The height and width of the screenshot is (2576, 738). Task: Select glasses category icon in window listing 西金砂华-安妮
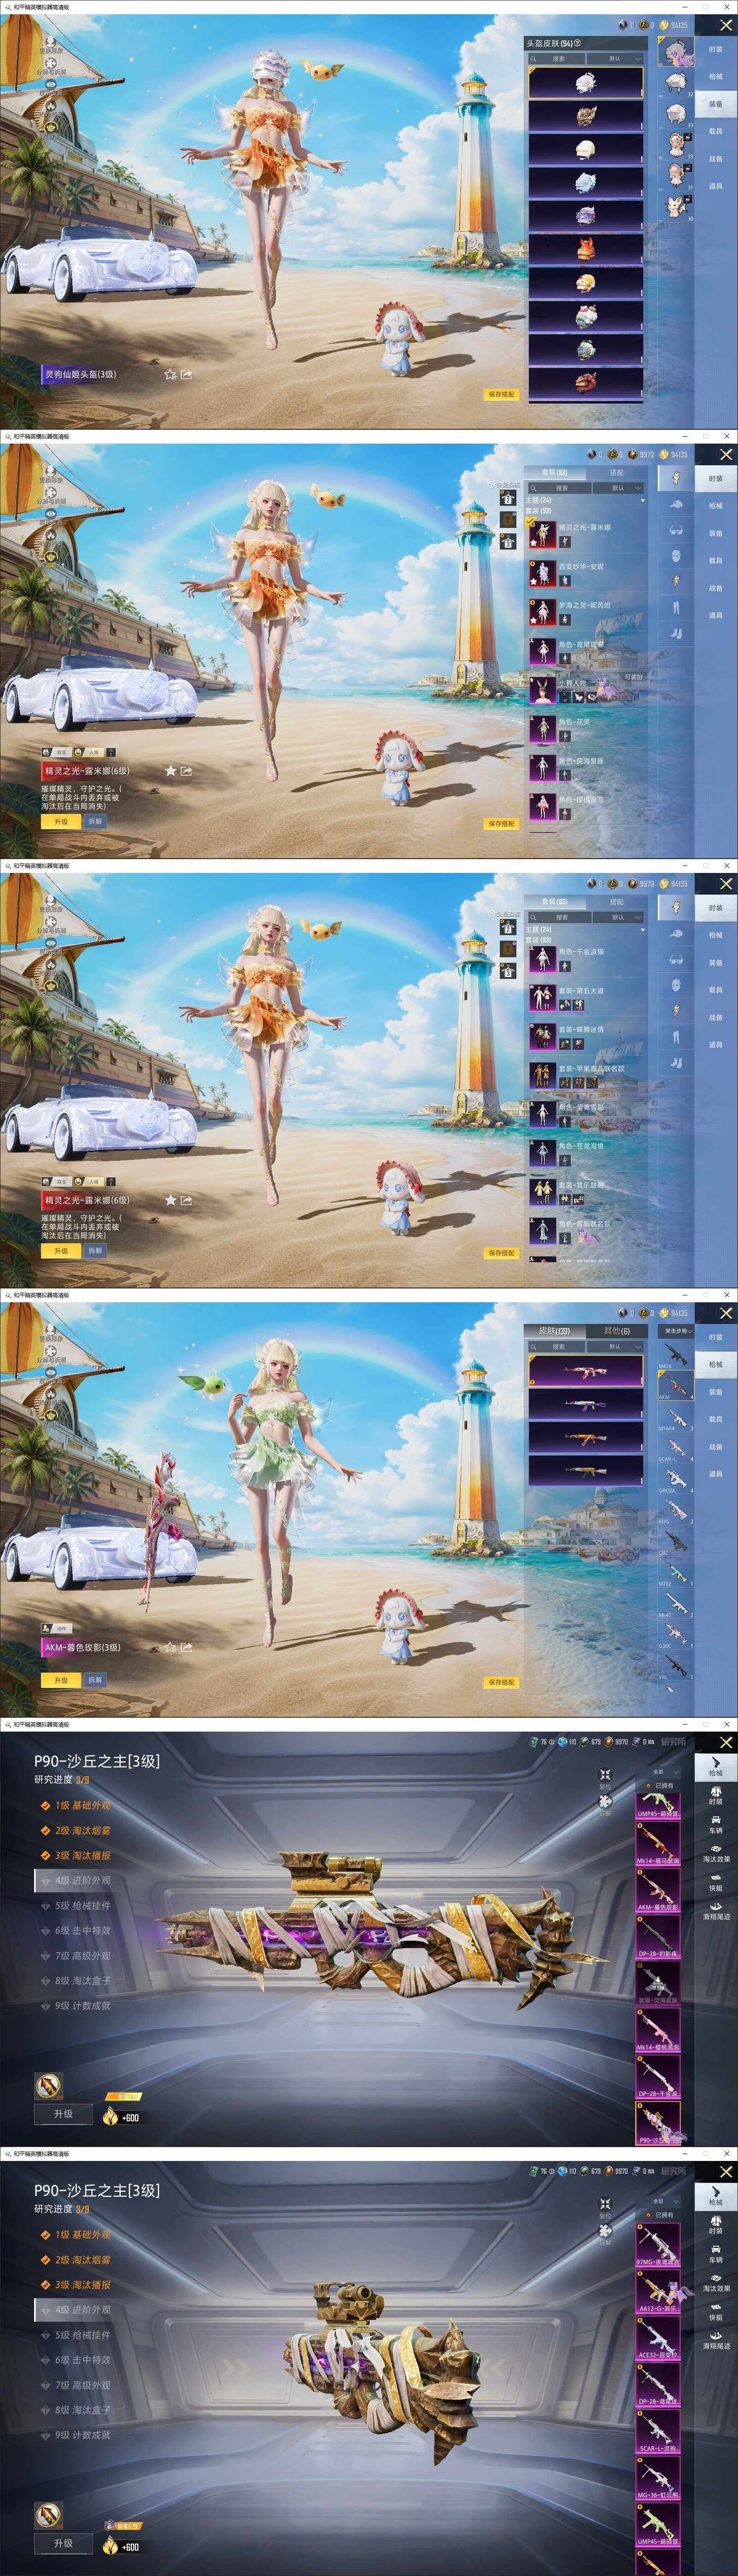coord(676,531)
